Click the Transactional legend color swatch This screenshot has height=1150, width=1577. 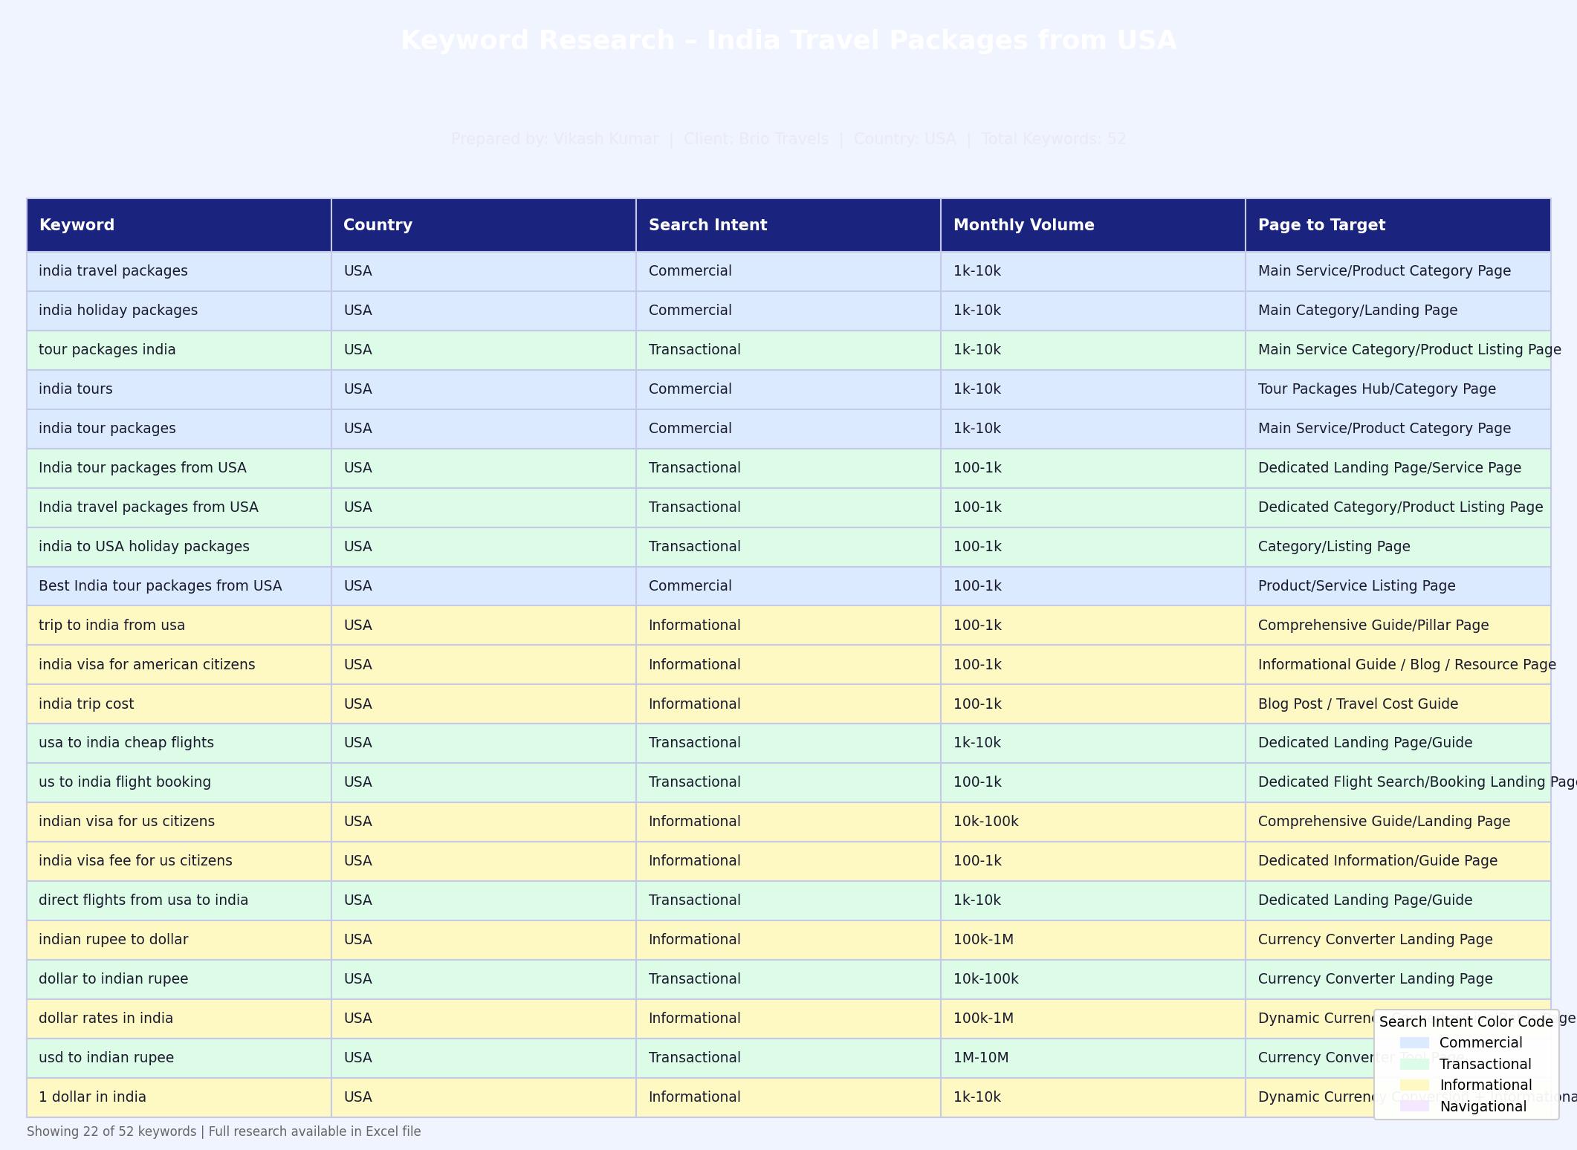click(1414, 1065)
